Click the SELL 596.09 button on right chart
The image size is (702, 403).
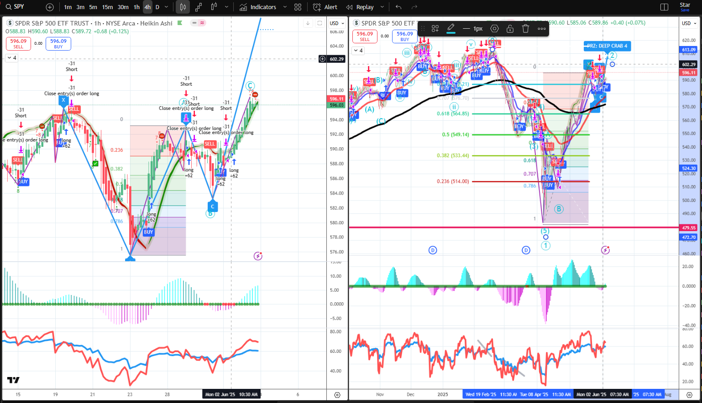tap(365, 36)
